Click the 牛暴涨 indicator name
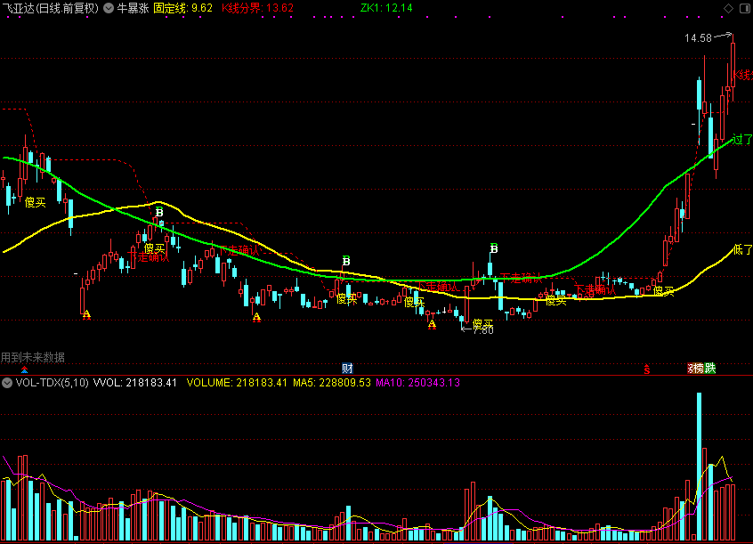Image resolution: width=753 pixels, height=544 pixels. (133, 8)
